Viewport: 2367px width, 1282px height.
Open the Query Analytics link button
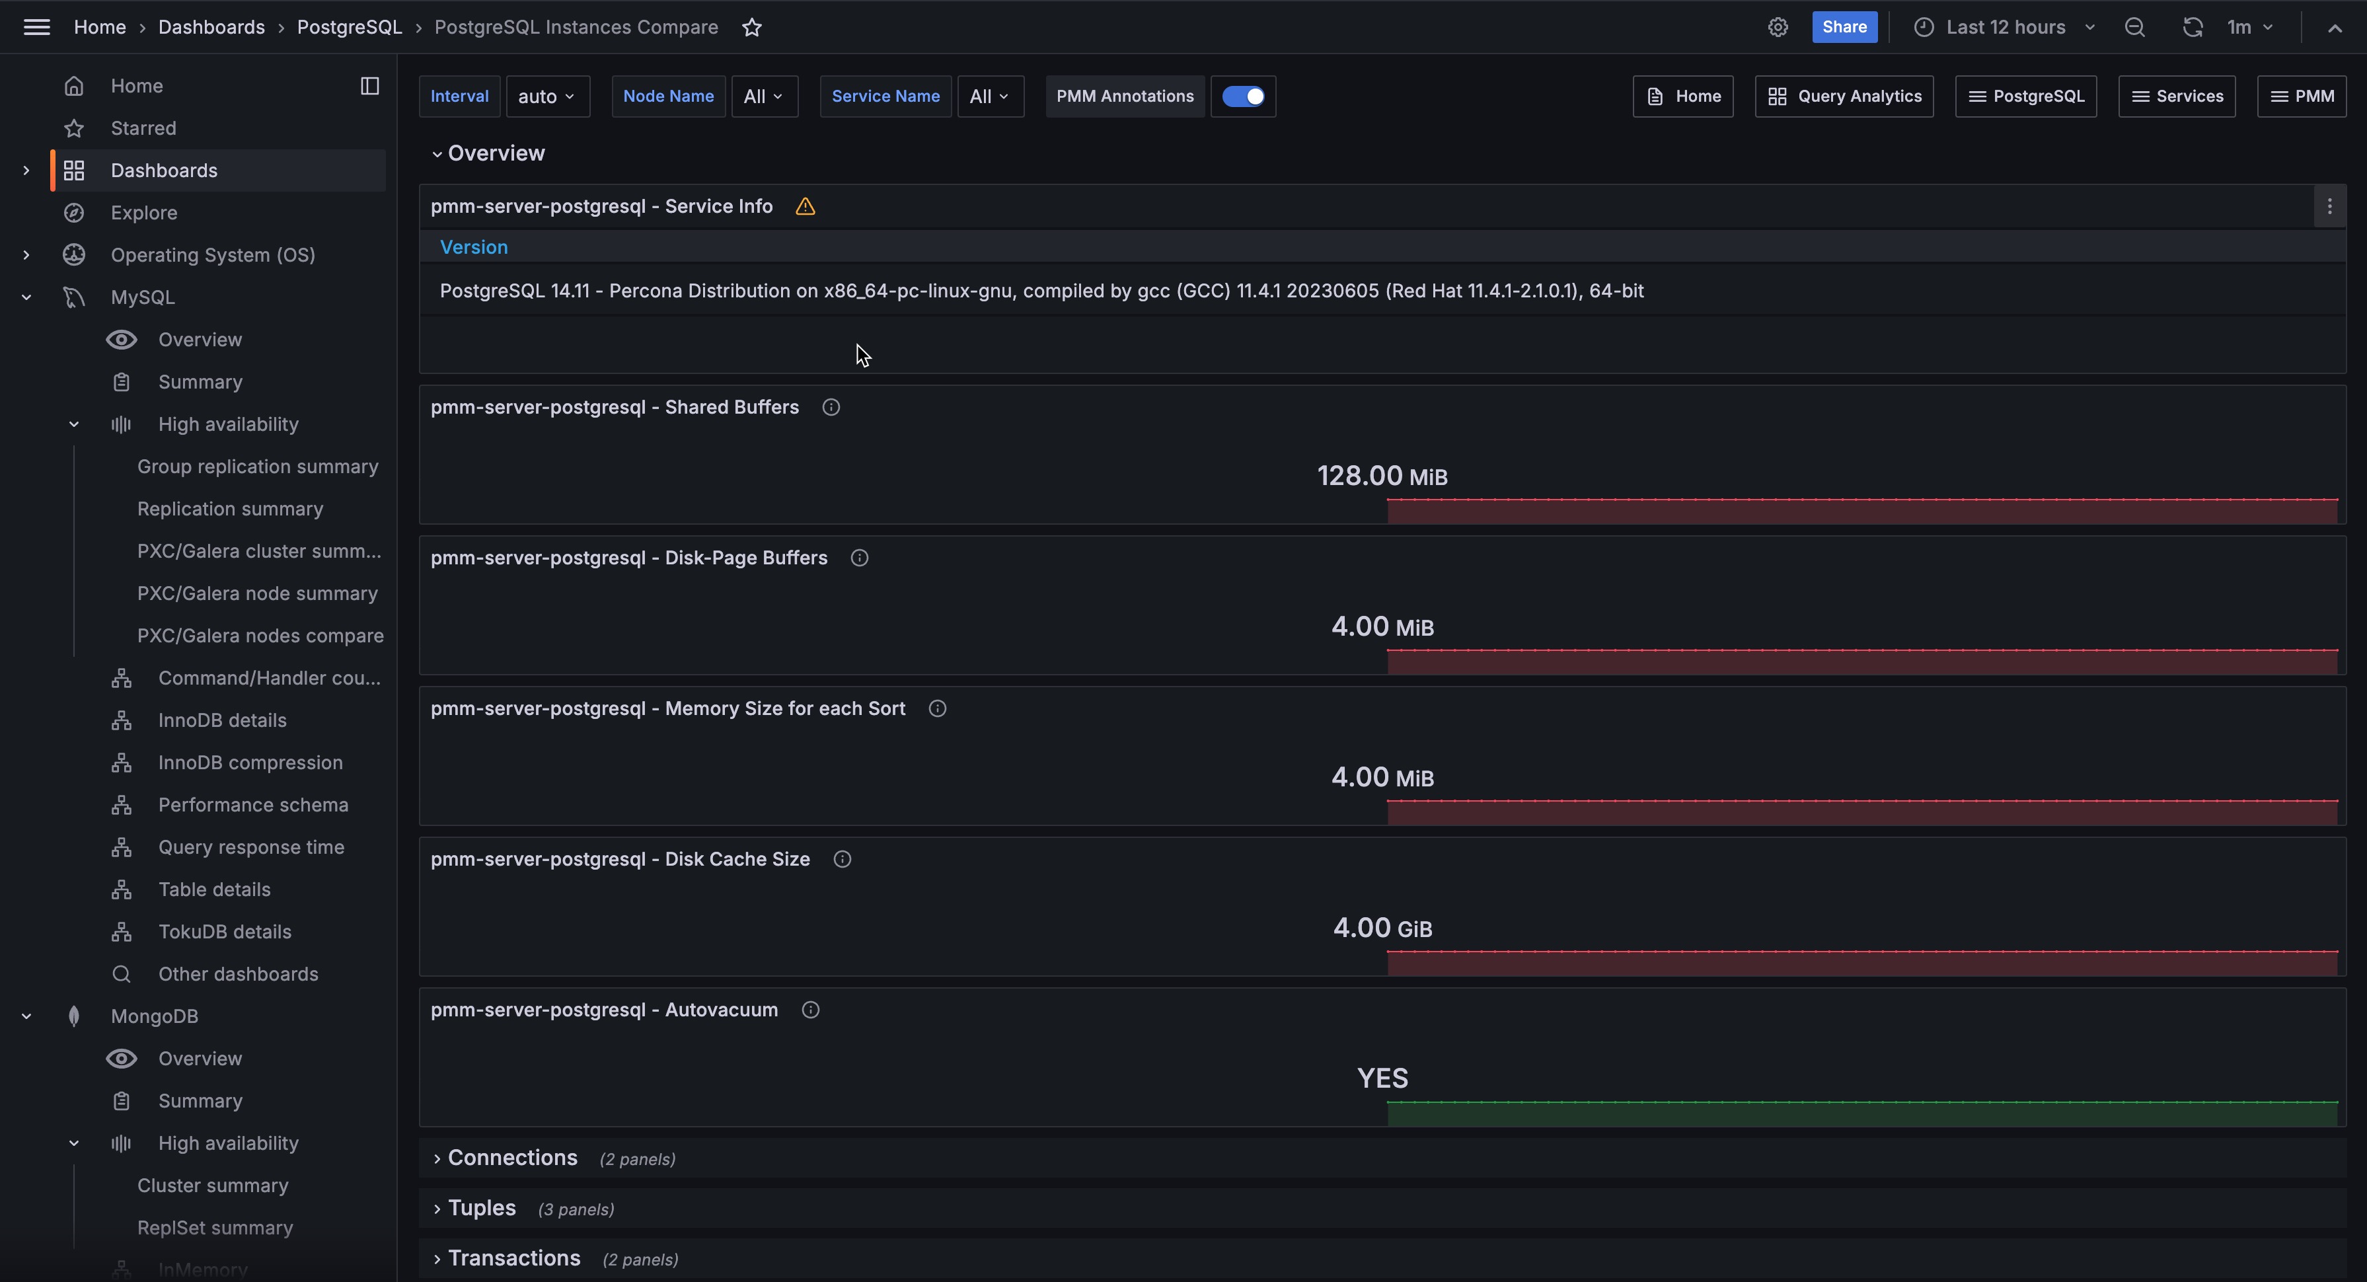[x=1843, y=96]
